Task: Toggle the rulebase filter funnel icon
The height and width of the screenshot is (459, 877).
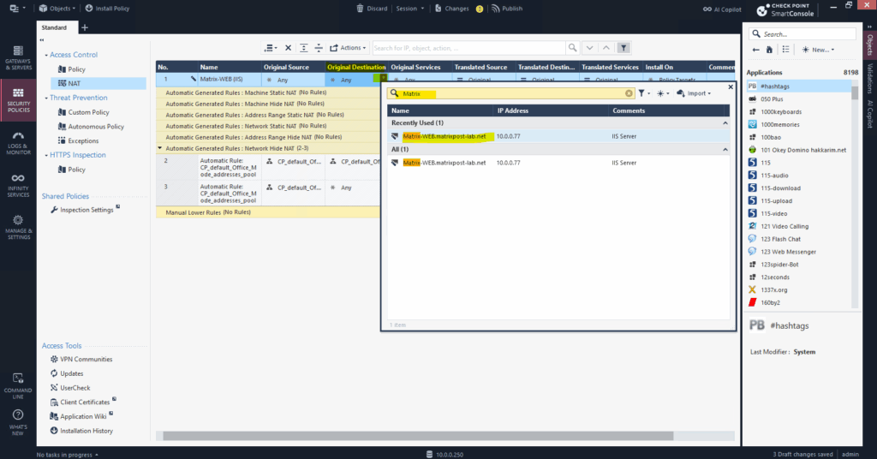Action: (624, 48)
